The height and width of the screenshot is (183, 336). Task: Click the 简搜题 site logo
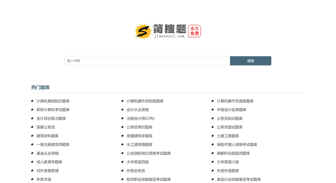(x=160, y=31)
